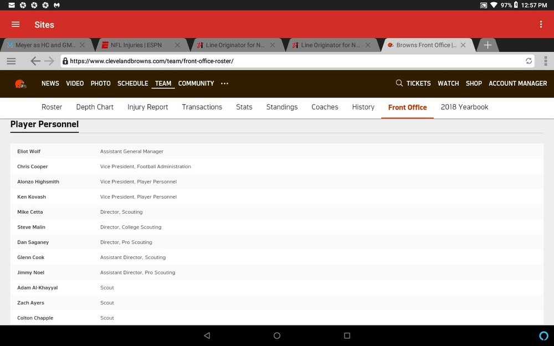Image resolution: width=554 pixels, height=346 pixels.
Task: Open NEWS in the site navigation
Action: pyautogui.click(x=50, y=84)
